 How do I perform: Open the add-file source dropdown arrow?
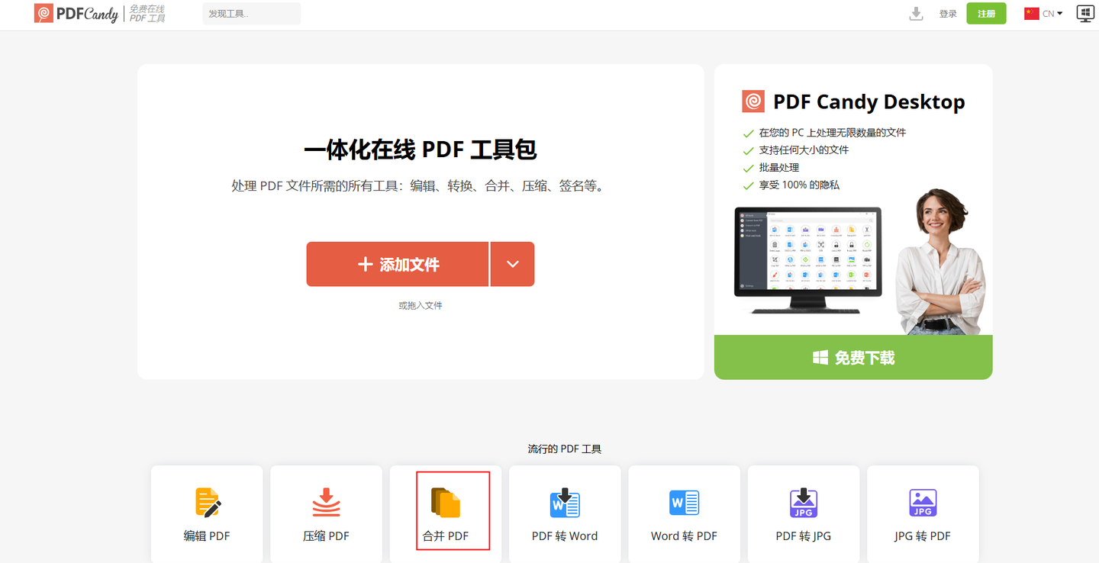[x=513, y=264]
